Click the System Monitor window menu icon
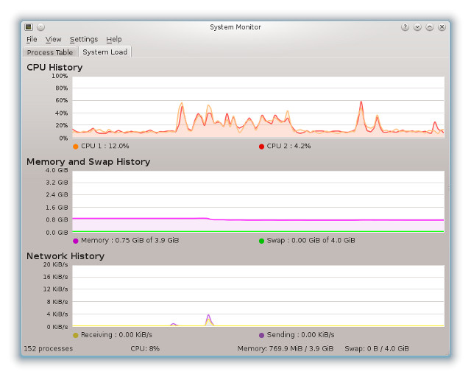The height and width of the screenshot is (377, 471). click(29, 27)
